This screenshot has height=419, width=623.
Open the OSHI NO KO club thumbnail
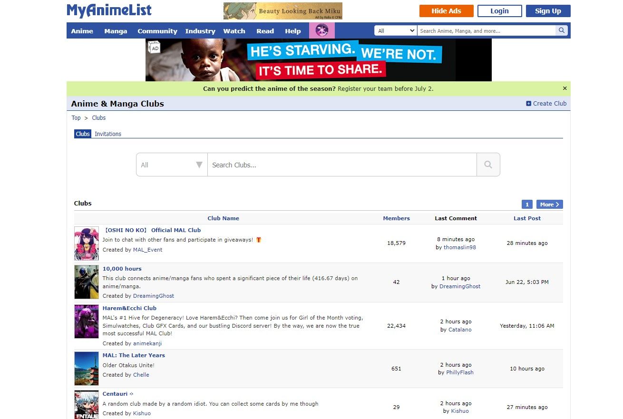coord(87,244)
